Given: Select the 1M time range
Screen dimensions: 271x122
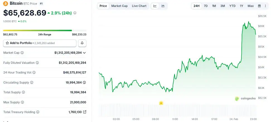Looking at the screenshot, I should point(214,6).
